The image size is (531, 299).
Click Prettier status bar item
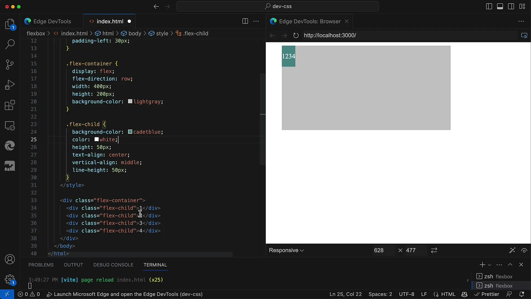(x=487, y=294)
